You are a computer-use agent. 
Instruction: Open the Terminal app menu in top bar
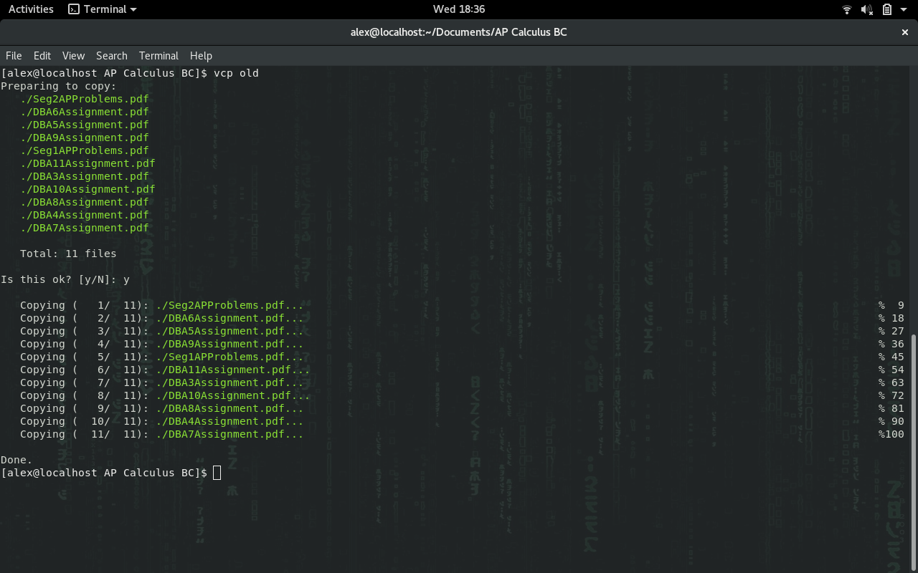[x=102, y=9]
